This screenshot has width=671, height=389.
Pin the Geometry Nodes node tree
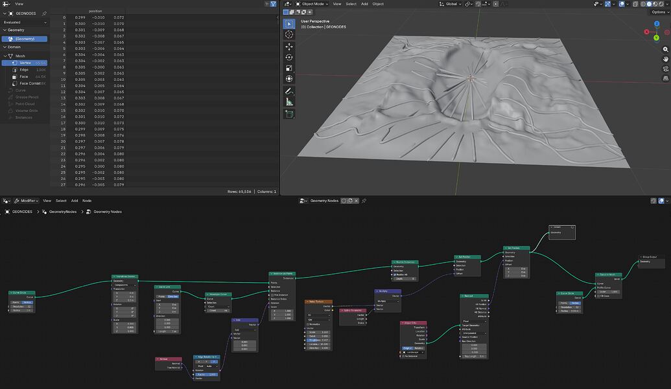tap(364, 201)
